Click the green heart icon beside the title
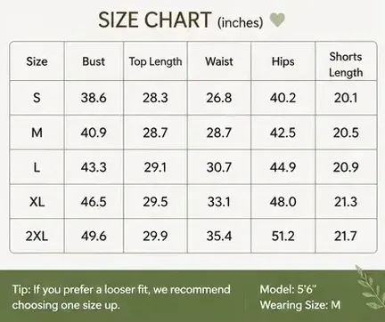385x322 pixels. pos(277,20)
